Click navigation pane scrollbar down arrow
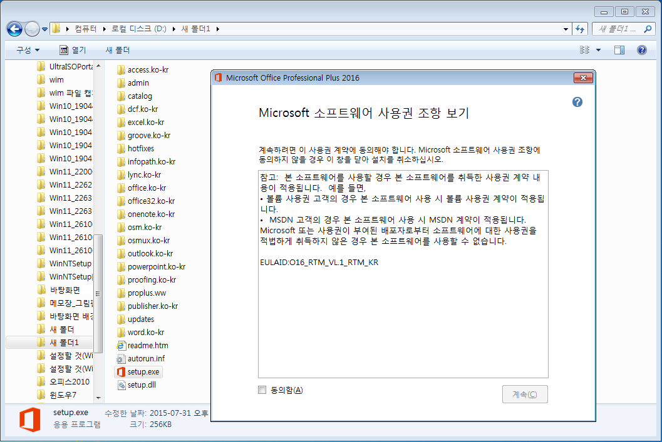 pos(98,398)
